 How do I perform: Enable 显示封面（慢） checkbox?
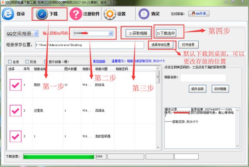coord(46,61)
